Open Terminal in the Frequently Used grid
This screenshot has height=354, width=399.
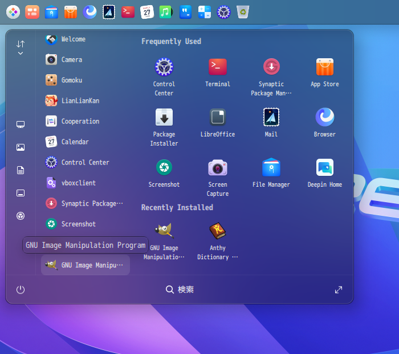(x=217, y=67)
